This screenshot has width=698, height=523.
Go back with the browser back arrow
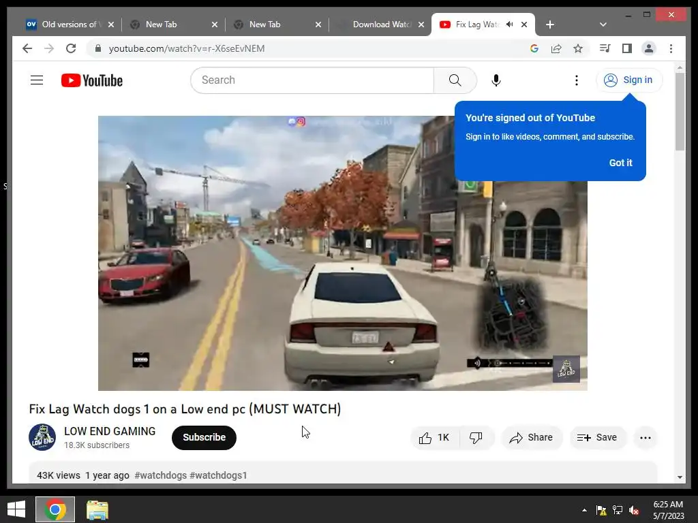coord(27,48)
